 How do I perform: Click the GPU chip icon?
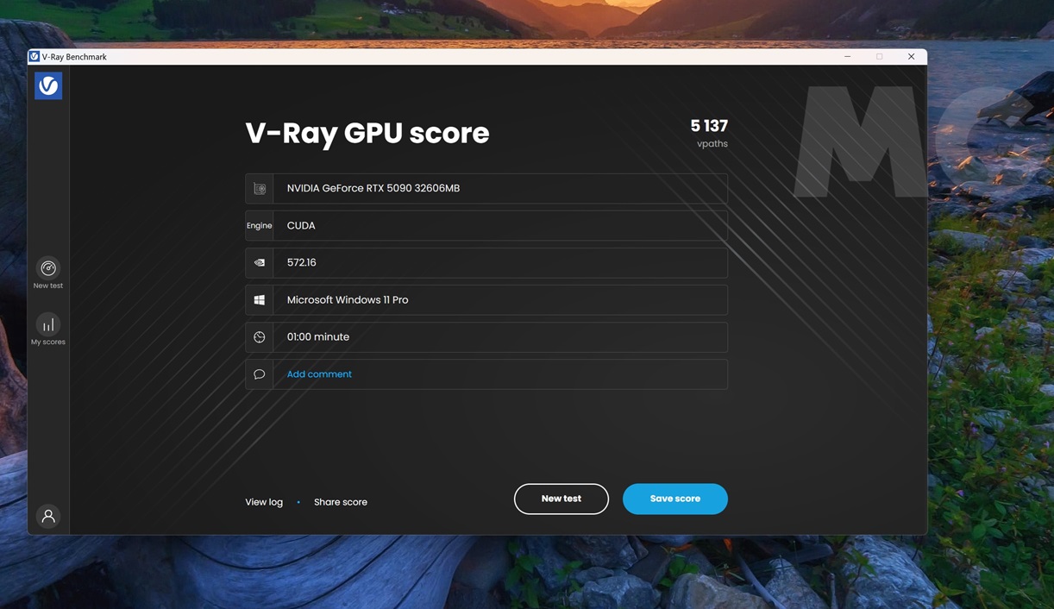260,188
